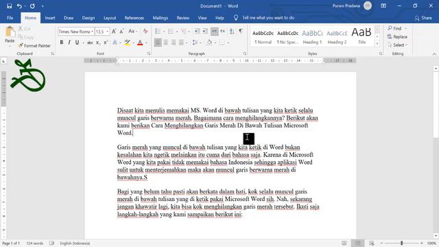Open the font size dropdown

108,32
